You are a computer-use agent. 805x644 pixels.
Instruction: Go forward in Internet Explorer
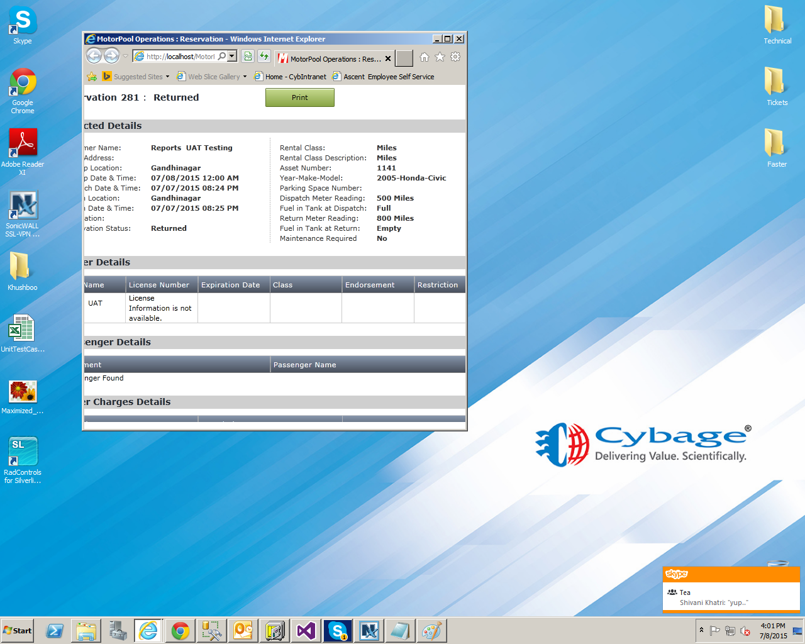112,56
